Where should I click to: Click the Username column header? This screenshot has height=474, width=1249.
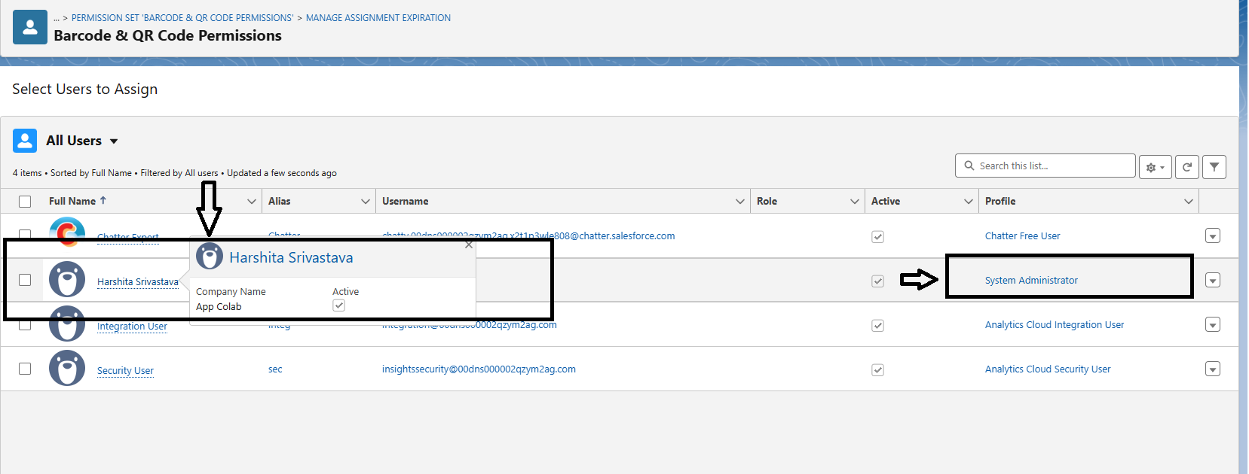coord(406,202)
